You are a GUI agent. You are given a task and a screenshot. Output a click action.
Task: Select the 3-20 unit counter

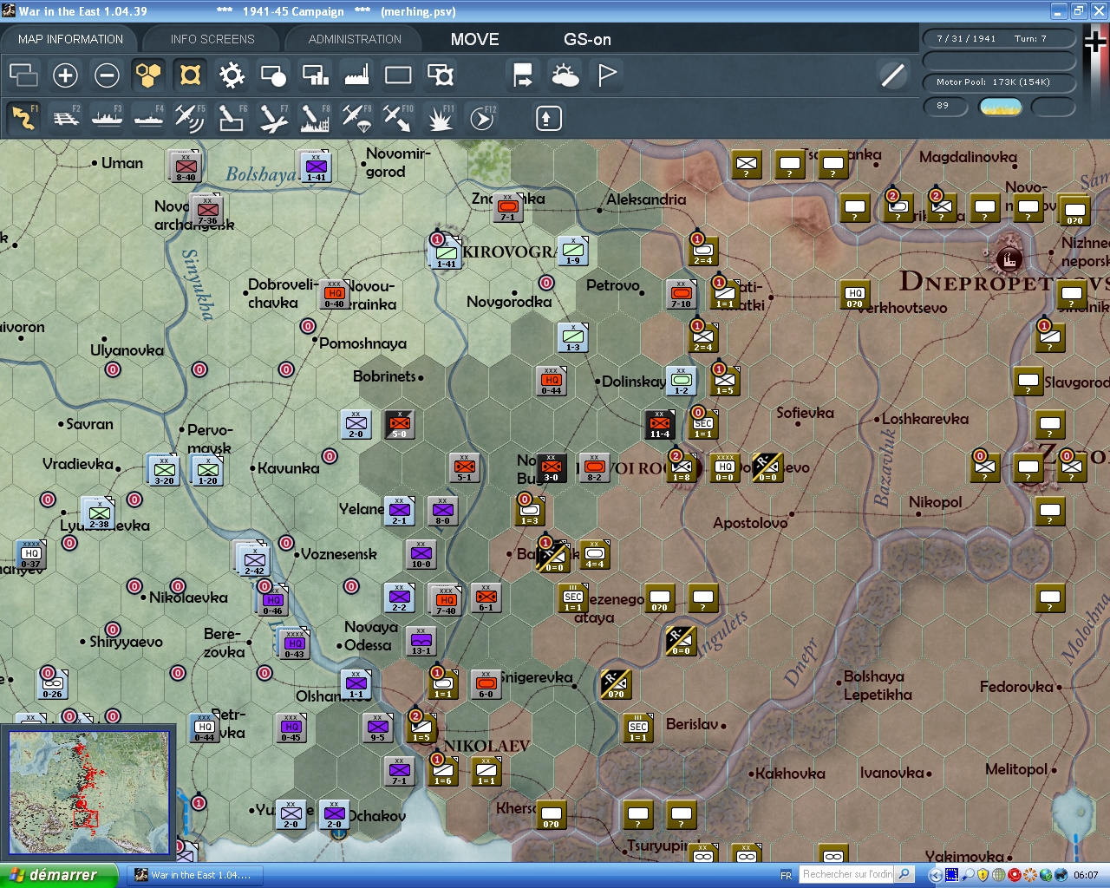164,469
